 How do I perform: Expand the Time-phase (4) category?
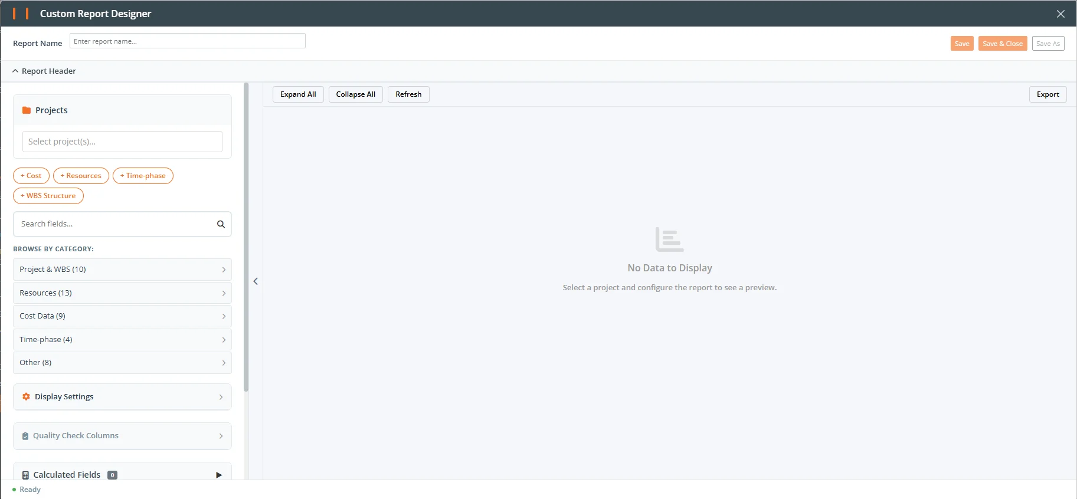(122, 340)
